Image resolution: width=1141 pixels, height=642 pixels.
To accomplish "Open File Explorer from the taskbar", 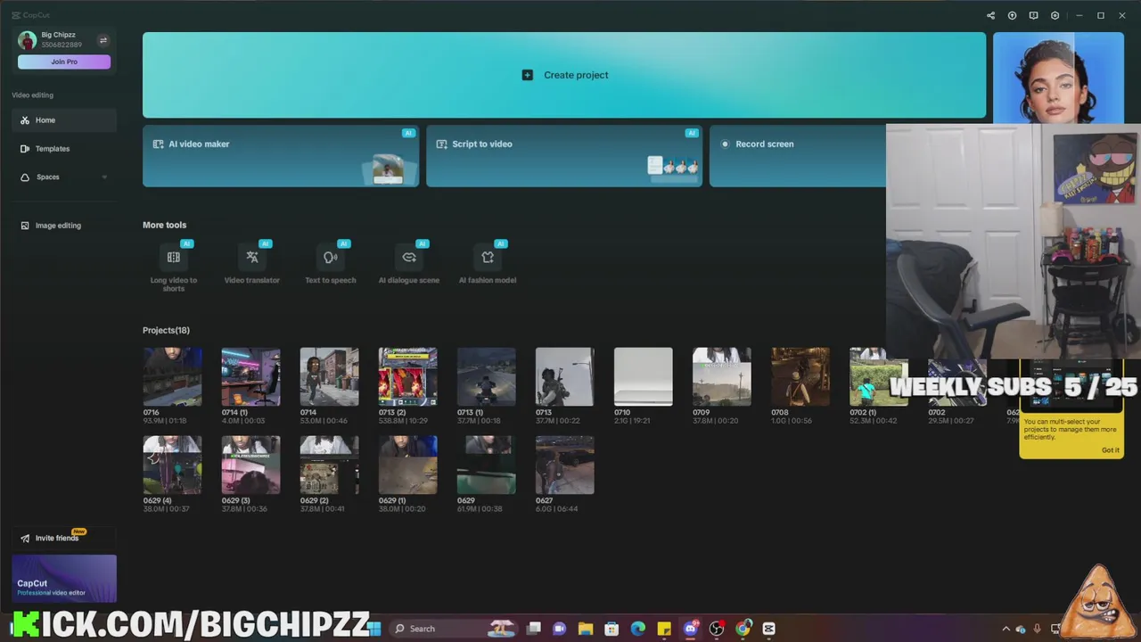I will [586, 629].
